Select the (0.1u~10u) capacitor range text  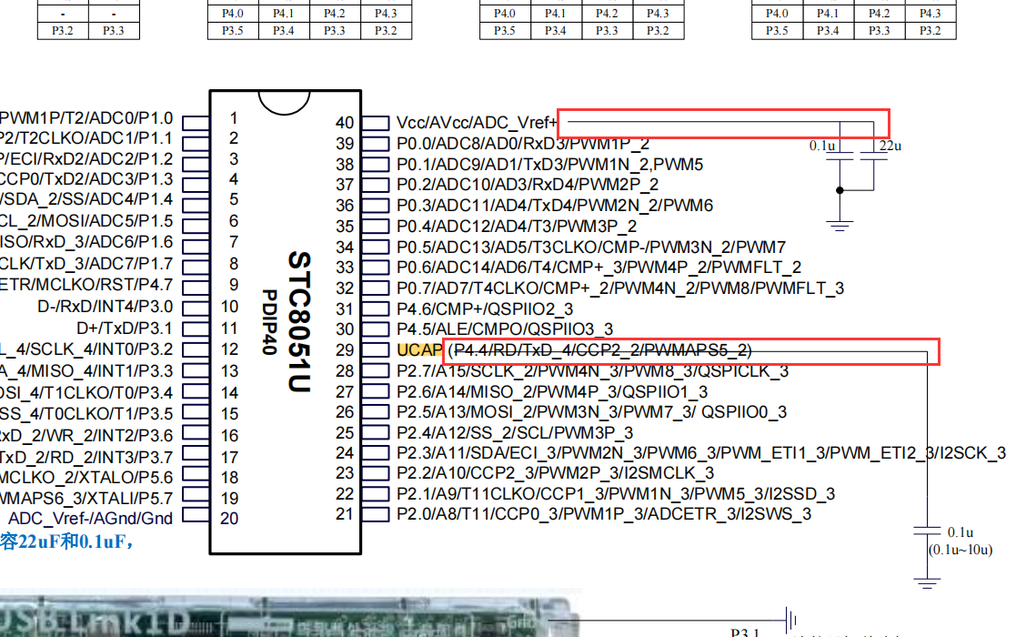(961, 551)
